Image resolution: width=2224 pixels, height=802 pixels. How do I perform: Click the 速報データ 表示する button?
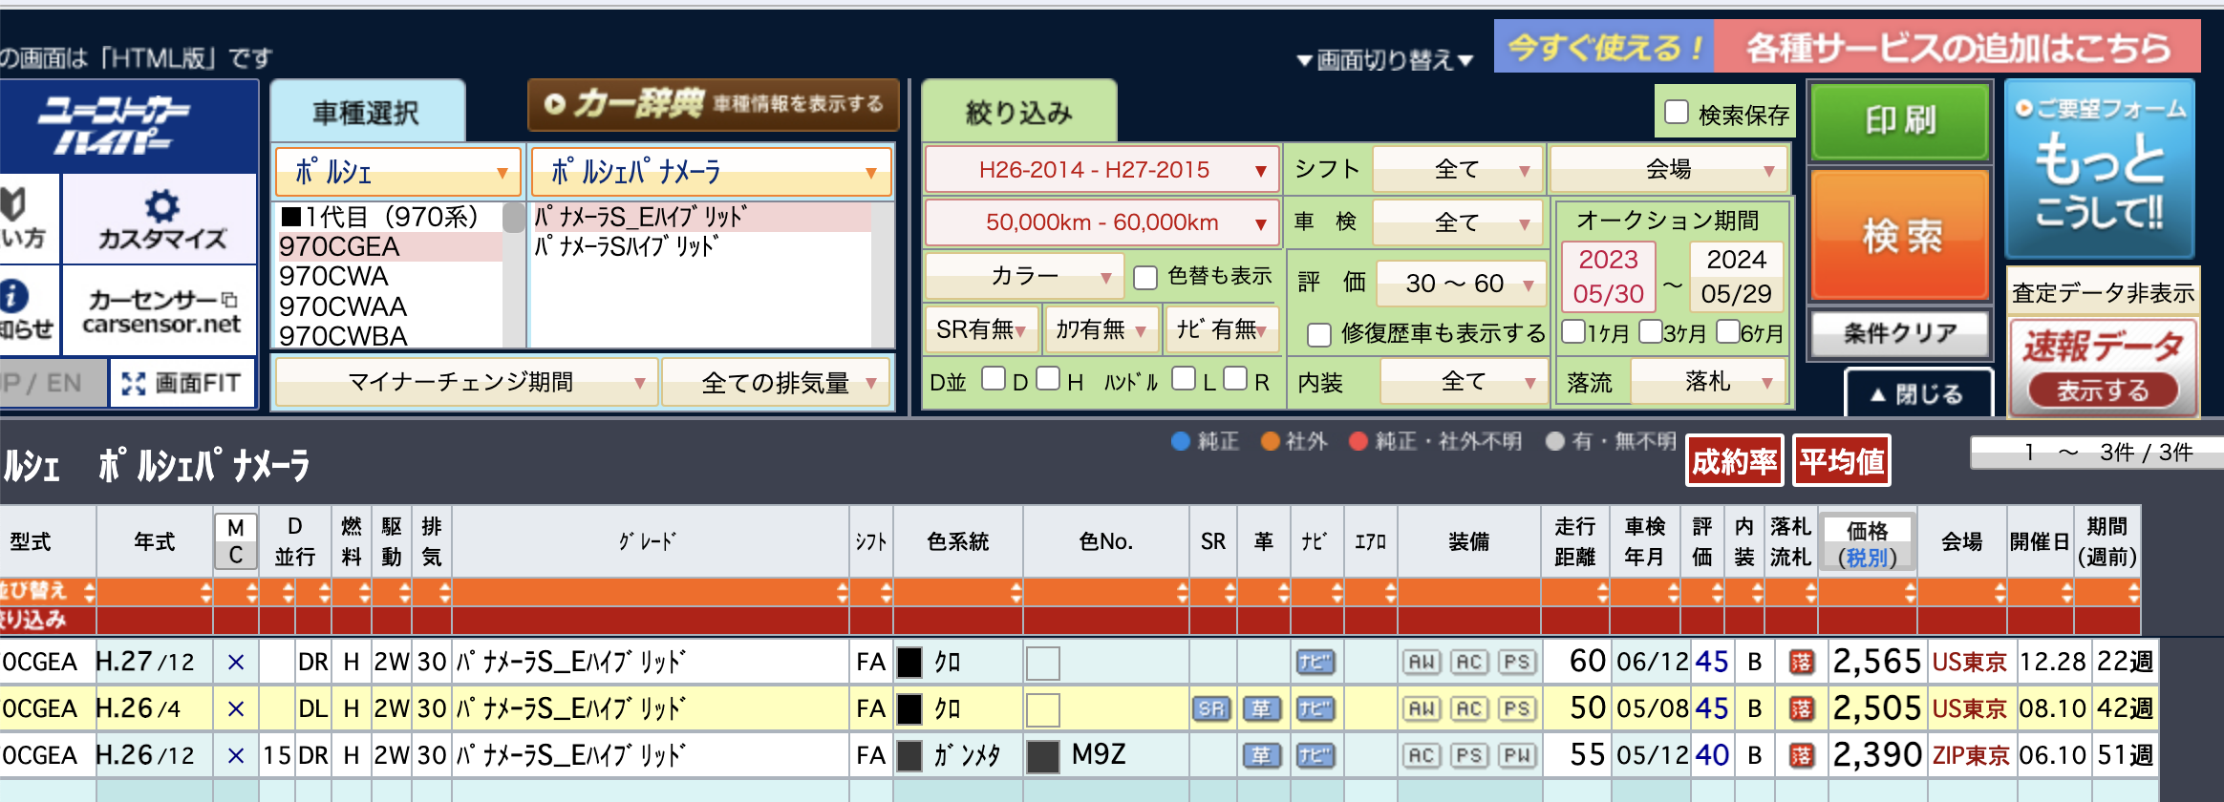point(2103,390)
